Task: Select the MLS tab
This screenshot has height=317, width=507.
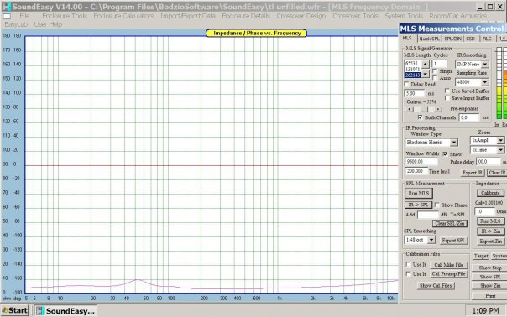Action: (407, 38)
